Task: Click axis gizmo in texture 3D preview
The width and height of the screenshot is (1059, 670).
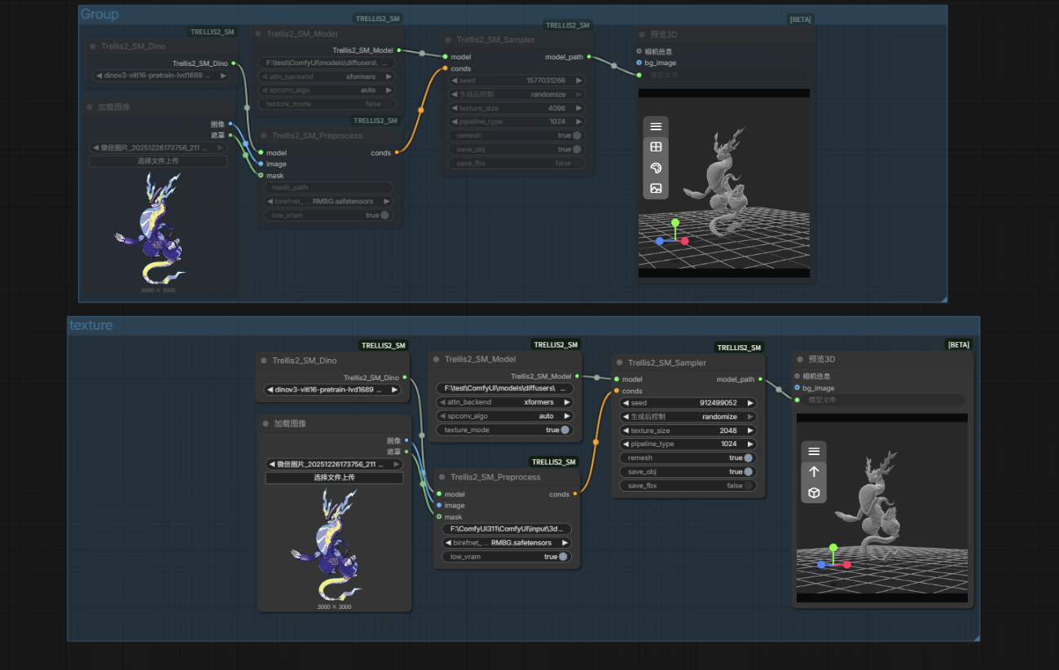Action: [x=833, y=558]
